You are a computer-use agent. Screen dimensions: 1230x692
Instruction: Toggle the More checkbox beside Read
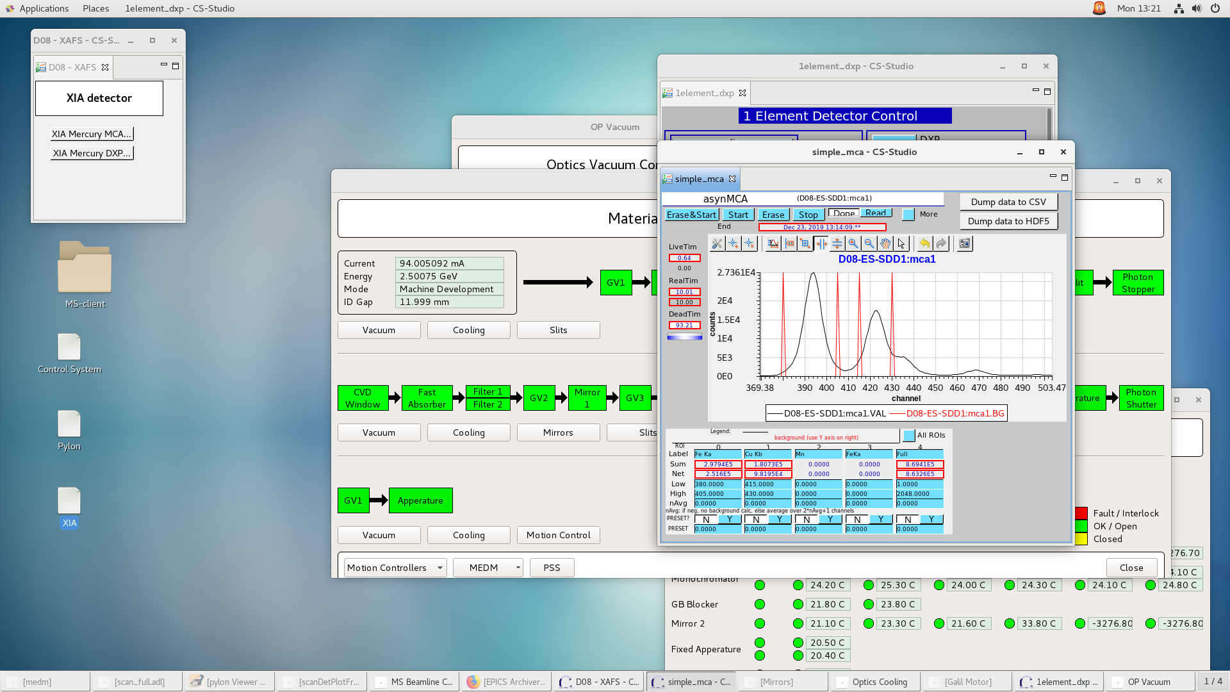(x=908, y=214)
